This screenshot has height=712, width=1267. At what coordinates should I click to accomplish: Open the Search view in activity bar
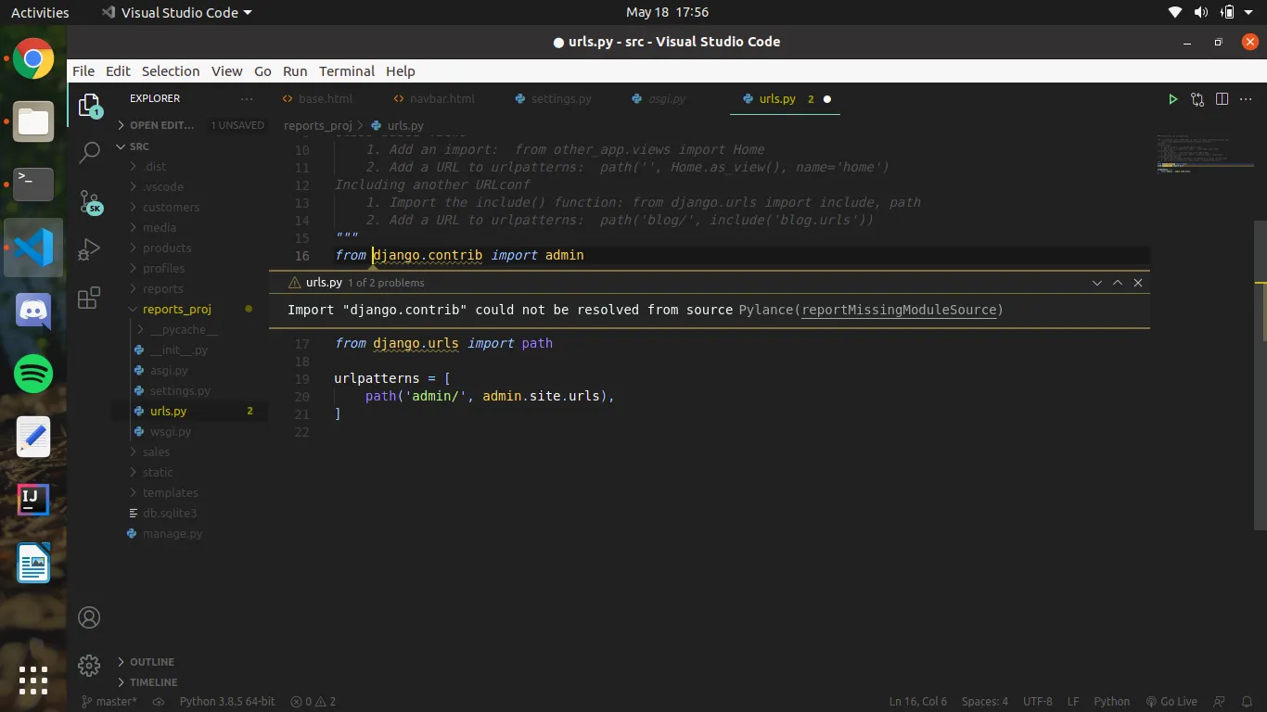[90, 153]
